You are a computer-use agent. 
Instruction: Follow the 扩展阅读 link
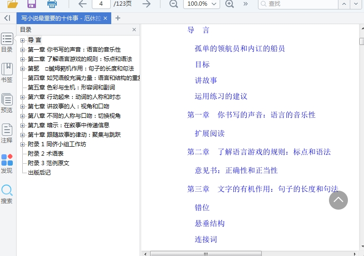click(210, 133)
